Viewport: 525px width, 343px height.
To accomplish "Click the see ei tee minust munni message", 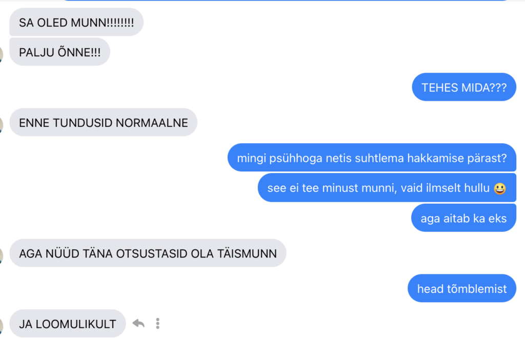I will click(387, 187).
